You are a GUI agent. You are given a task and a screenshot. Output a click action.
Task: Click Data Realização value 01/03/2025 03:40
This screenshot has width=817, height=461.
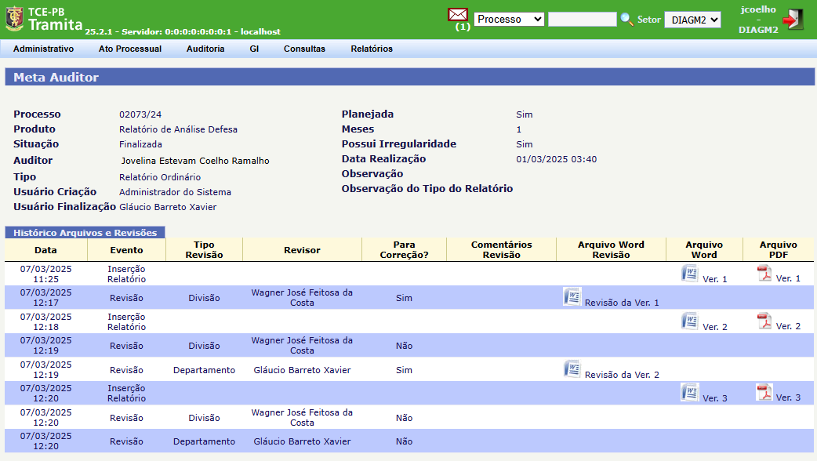tap(557, 159)
